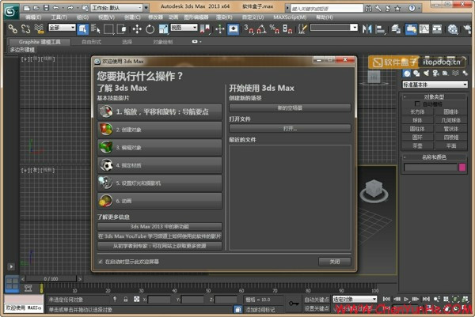Click the 打开... button in welcome dialog
Viewport: 475px width, 317px height.
point(290,129)
